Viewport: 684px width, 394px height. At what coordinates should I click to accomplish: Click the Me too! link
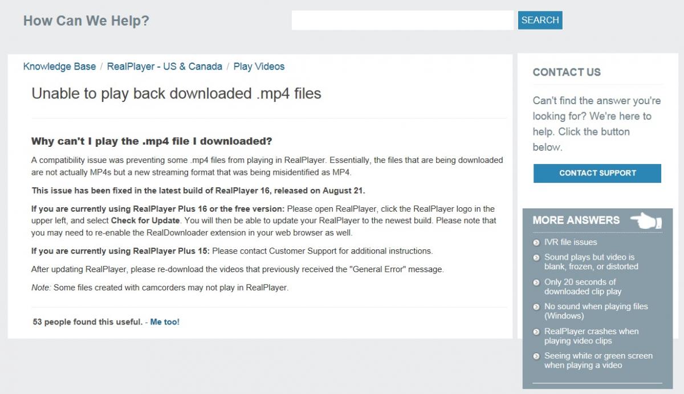click(x=165, y=322)
